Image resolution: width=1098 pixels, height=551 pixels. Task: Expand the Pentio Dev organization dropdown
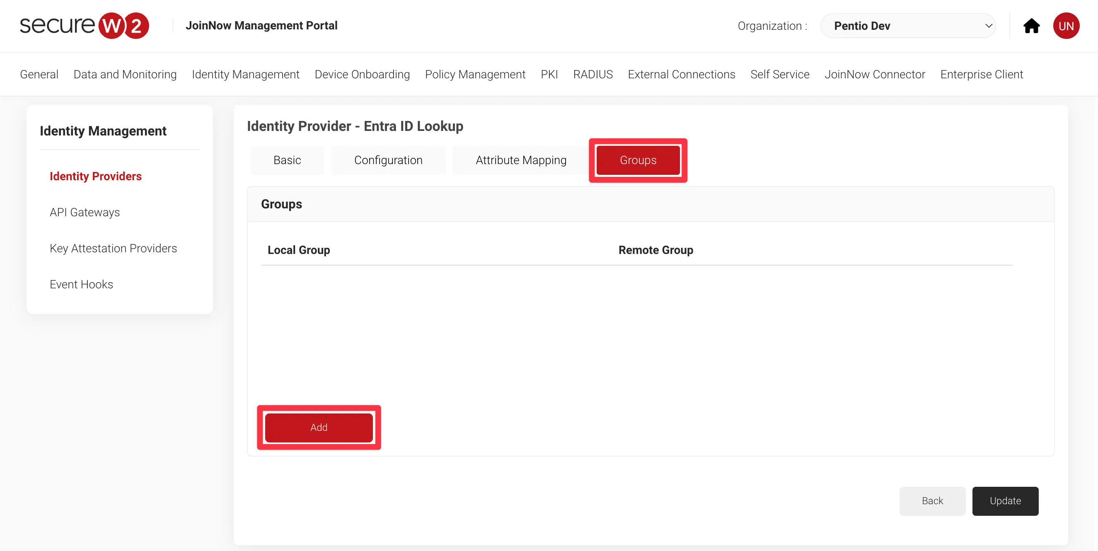tap(908, 26)
